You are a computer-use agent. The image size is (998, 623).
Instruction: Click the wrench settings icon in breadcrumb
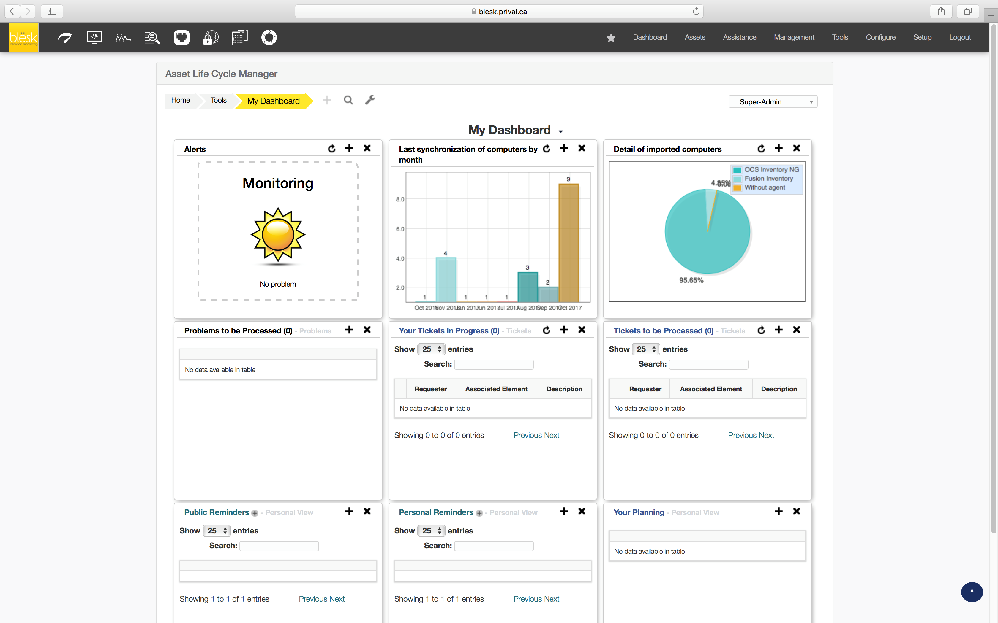(x=370, y=100)
